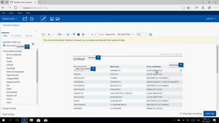Open the admin user dropdown
This screenshot has width=219, height=123.
point(211,18)
